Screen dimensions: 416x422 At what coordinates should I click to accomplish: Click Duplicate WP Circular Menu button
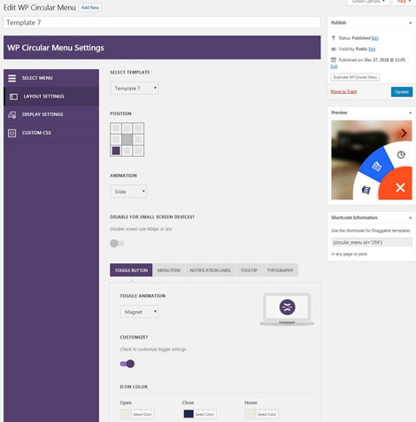(x=355, y=77)
